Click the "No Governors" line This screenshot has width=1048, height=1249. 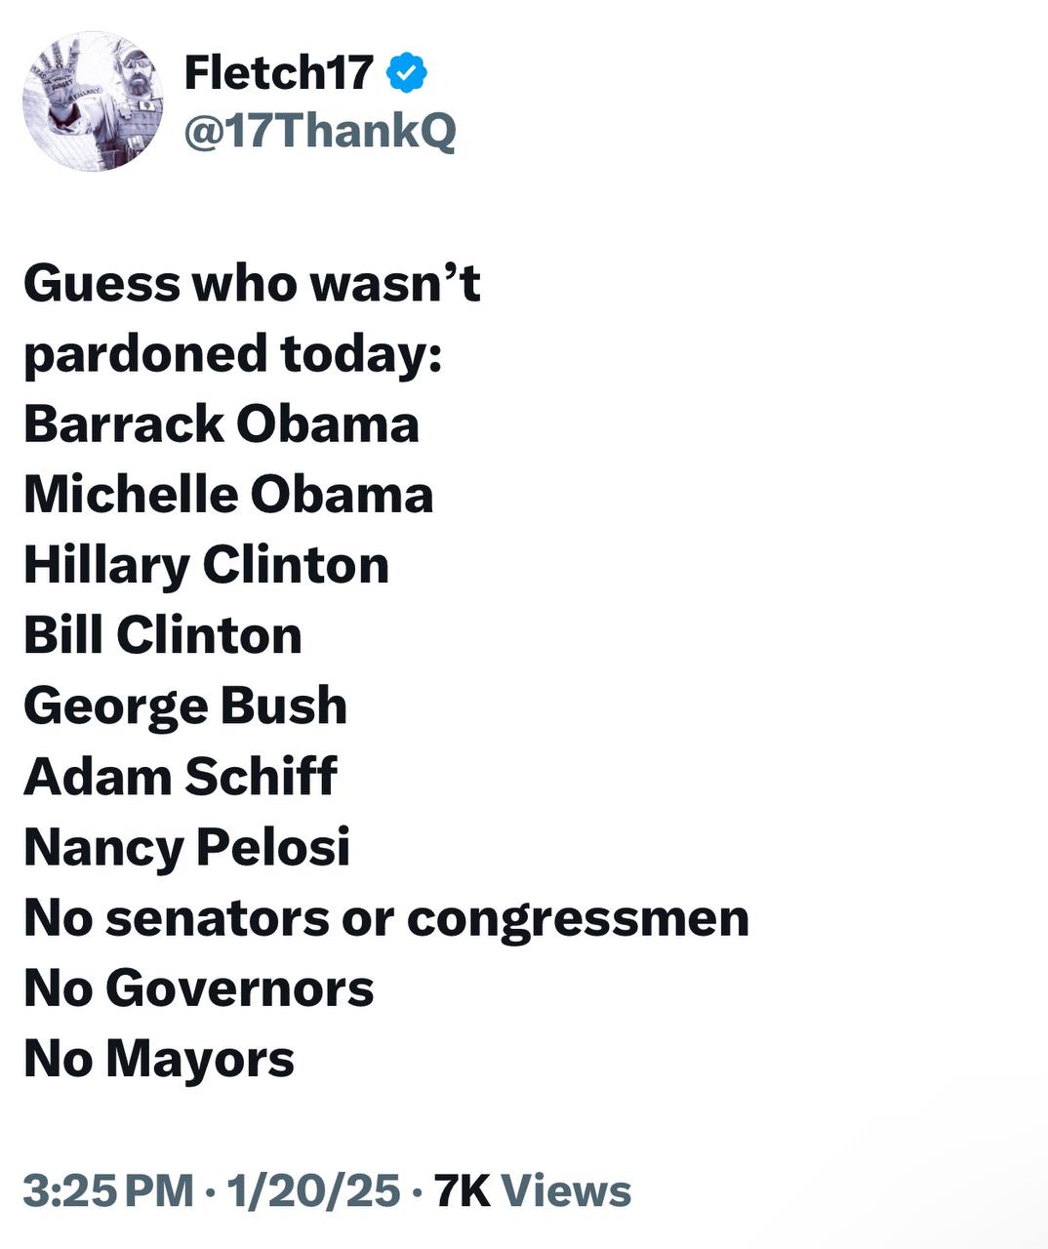tap(199, 987)
